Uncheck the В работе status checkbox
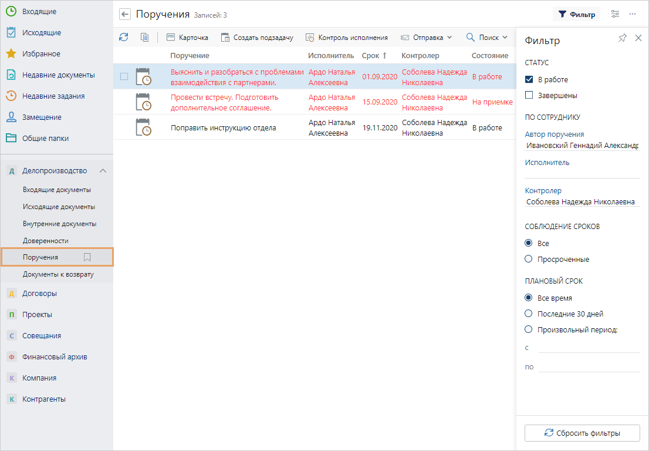Viewport: 649px width, 451px height. [x=529, y=79]
